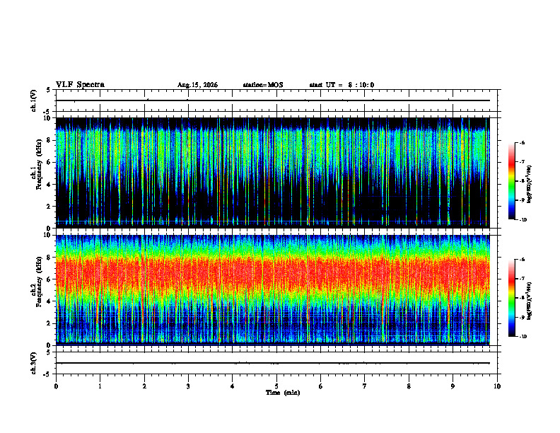Click the "-10" label on ch.2 color scale
The height and width of the screenshot is (433, 560).
523,336
